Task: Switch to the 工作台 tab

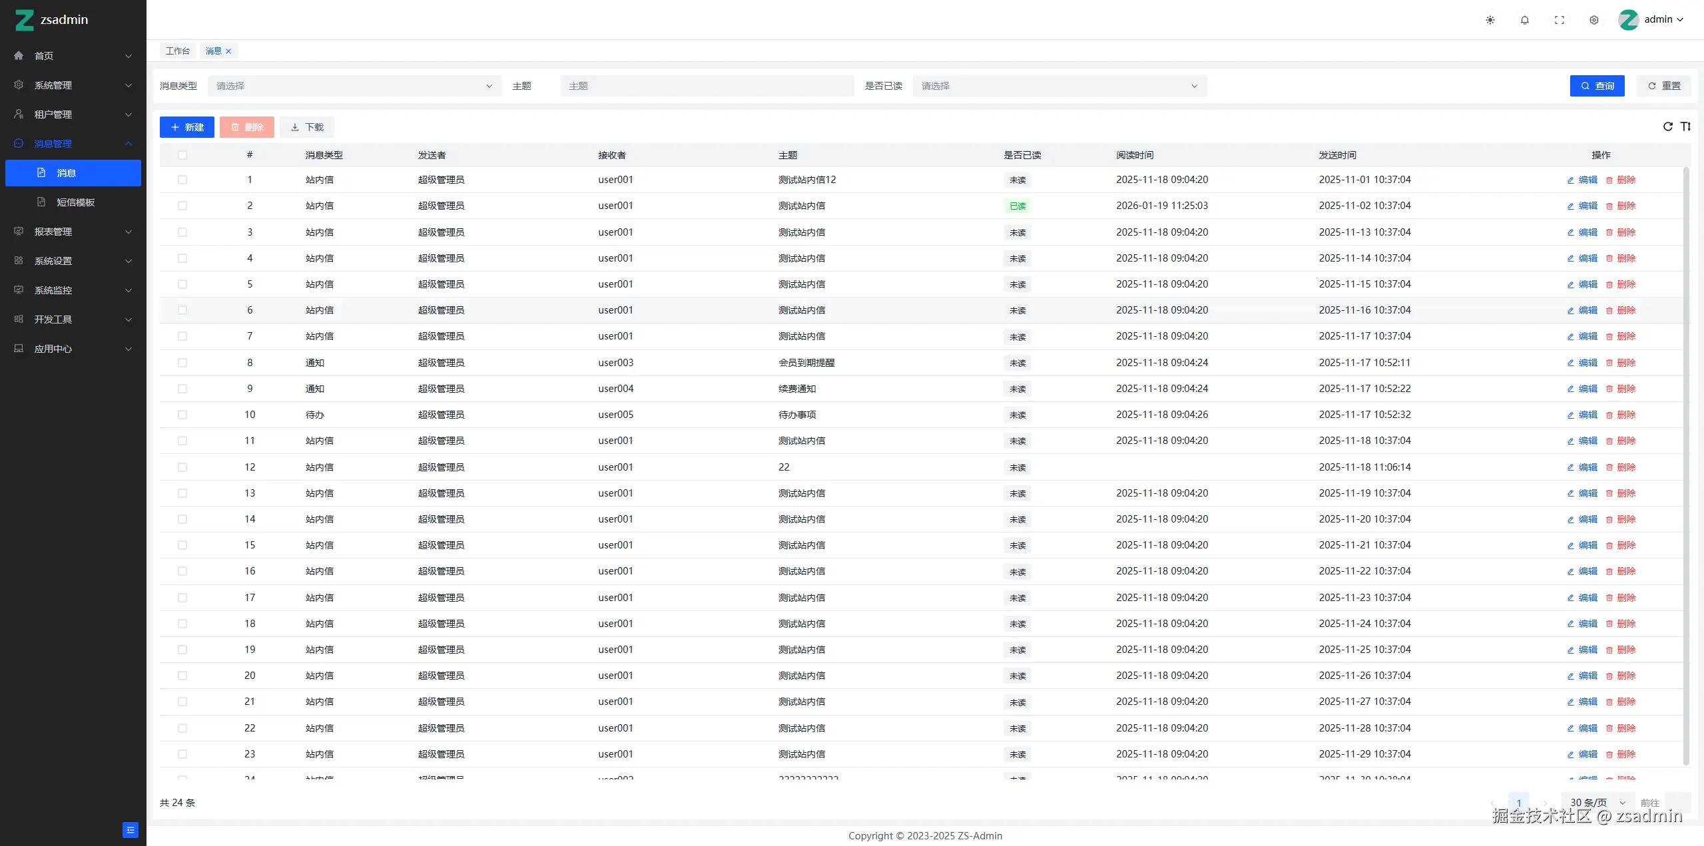Action: click(178, 51)
